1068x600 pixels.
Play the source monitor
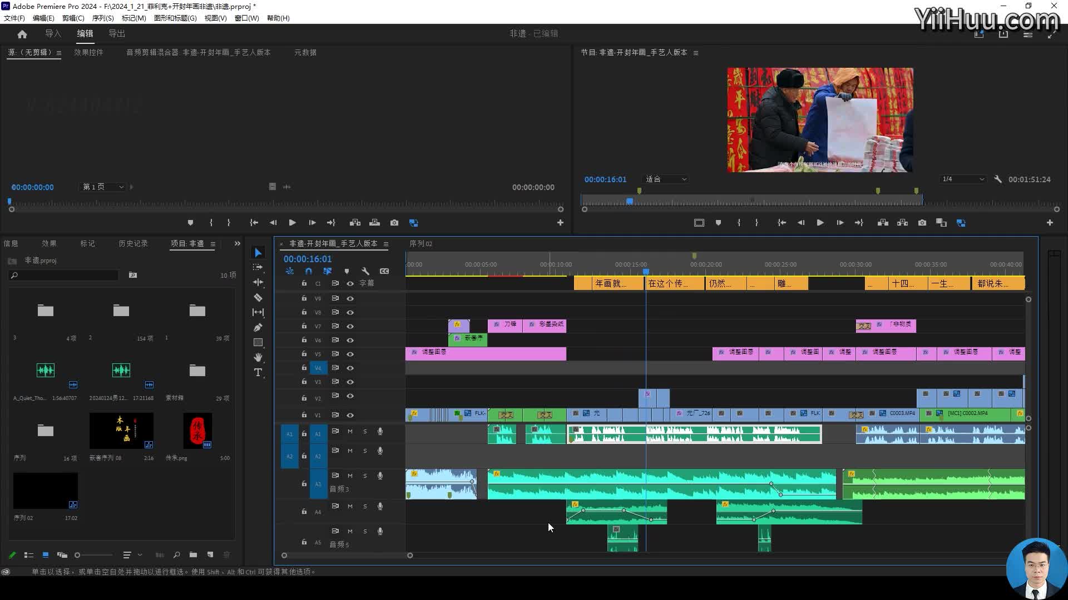pos(292,223)
